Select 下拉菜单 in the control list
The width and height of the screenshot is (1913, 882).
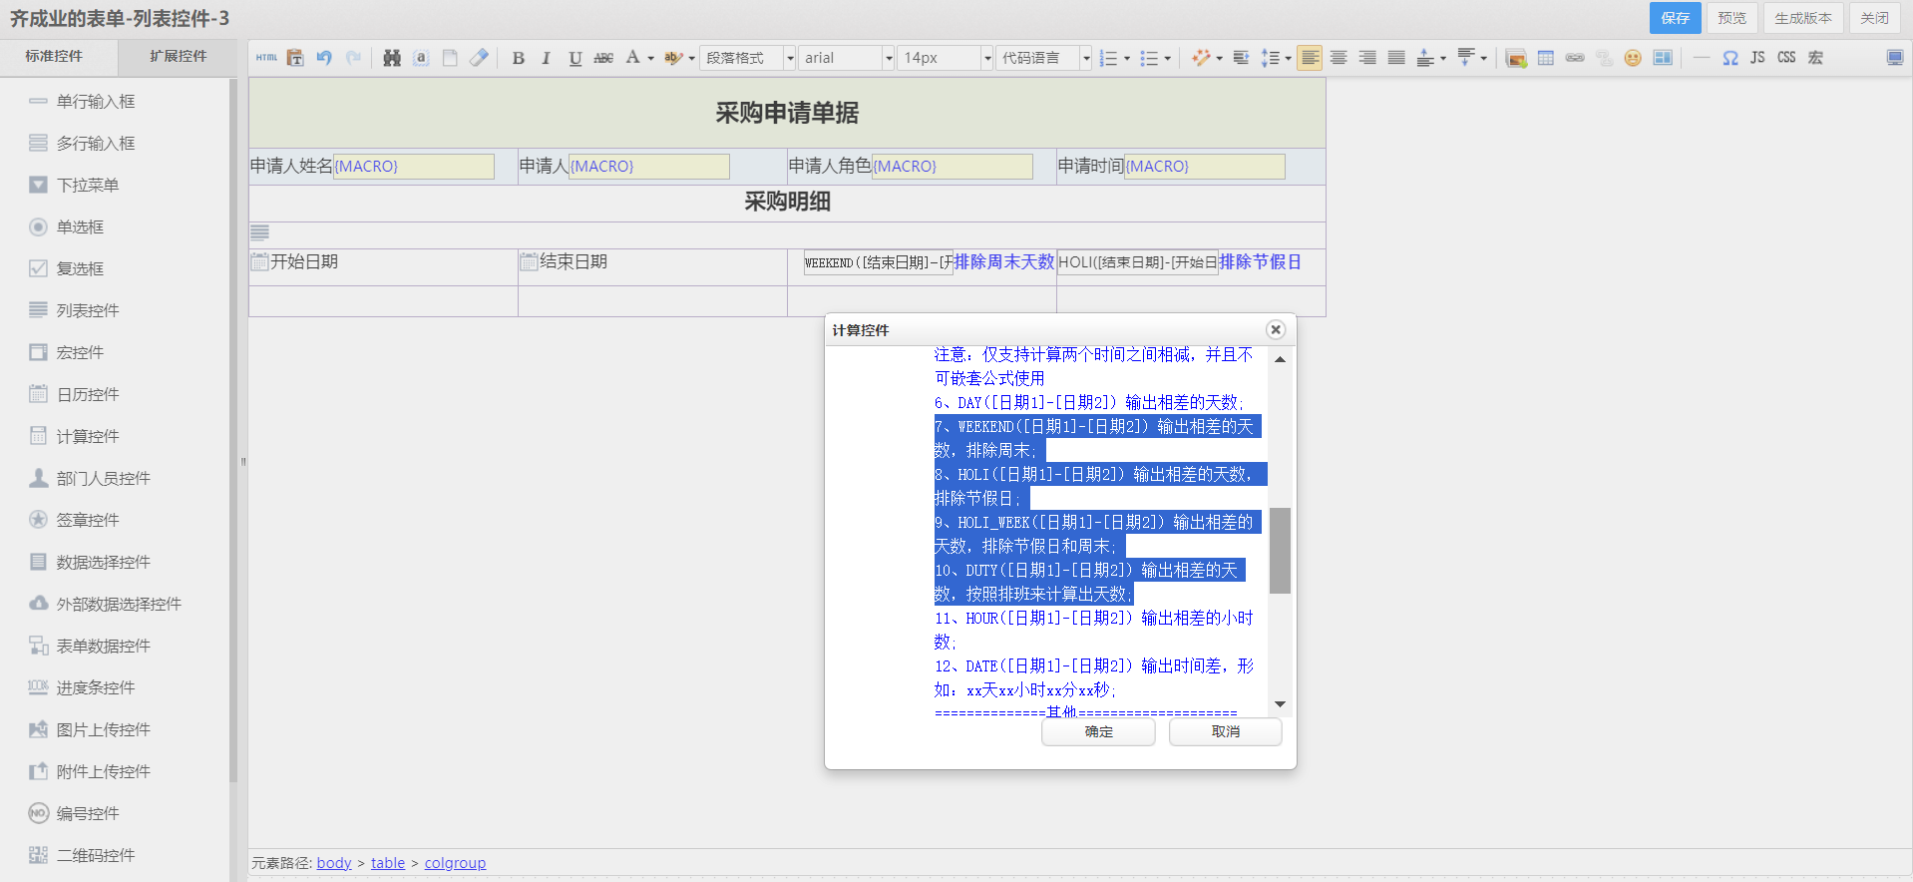coord(88,185)
